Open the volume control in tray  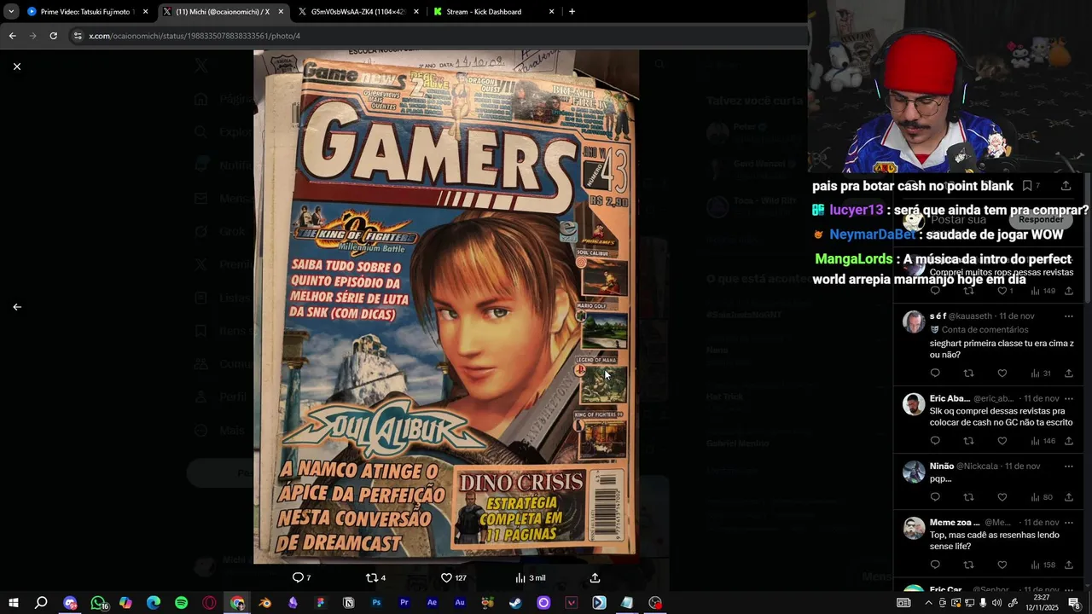(997, 603)
